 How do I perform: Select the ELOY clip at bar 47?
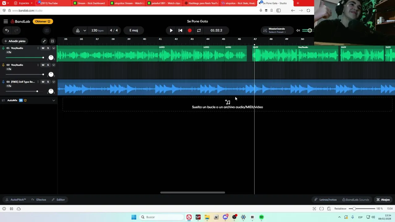(274, 53)
